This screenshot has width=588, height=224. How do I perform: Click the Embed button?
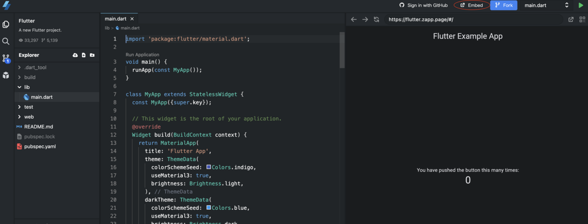pos(472,5)
